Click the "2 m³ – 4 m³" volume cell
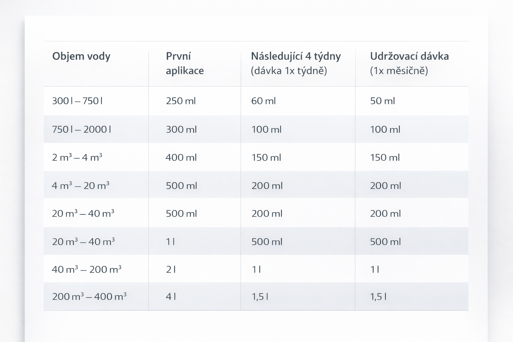This screenshot has height=342, width=513. (77, 157)
